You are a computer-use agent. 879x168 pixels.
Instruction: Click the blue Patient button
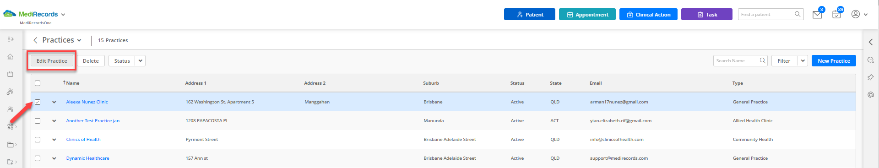pyautogui.click(x=530, y=15)
